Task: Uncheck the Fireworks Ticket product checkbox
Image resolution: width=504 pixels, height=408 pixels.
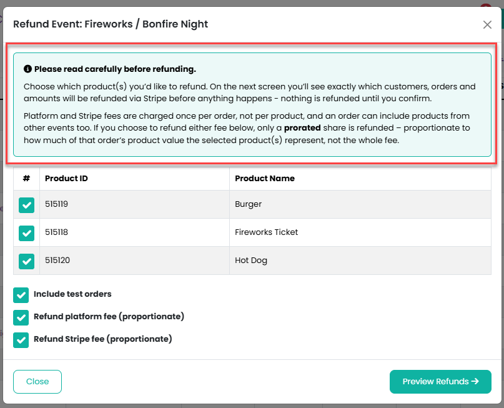Action: point(26,233)
